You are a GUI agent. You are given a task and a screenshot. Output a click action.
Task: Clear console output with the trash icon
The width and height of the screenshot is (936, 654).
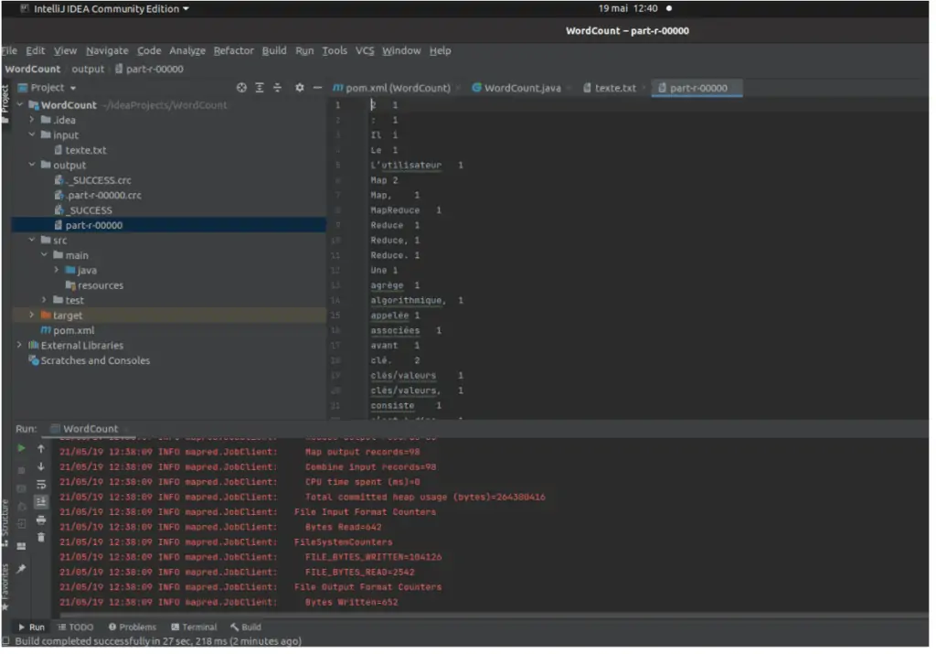pos(41,537)
